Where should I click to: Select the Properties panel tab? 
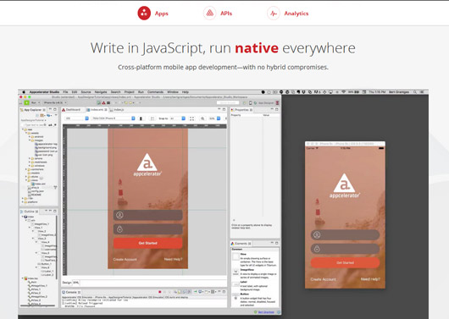tap(242, 110)
